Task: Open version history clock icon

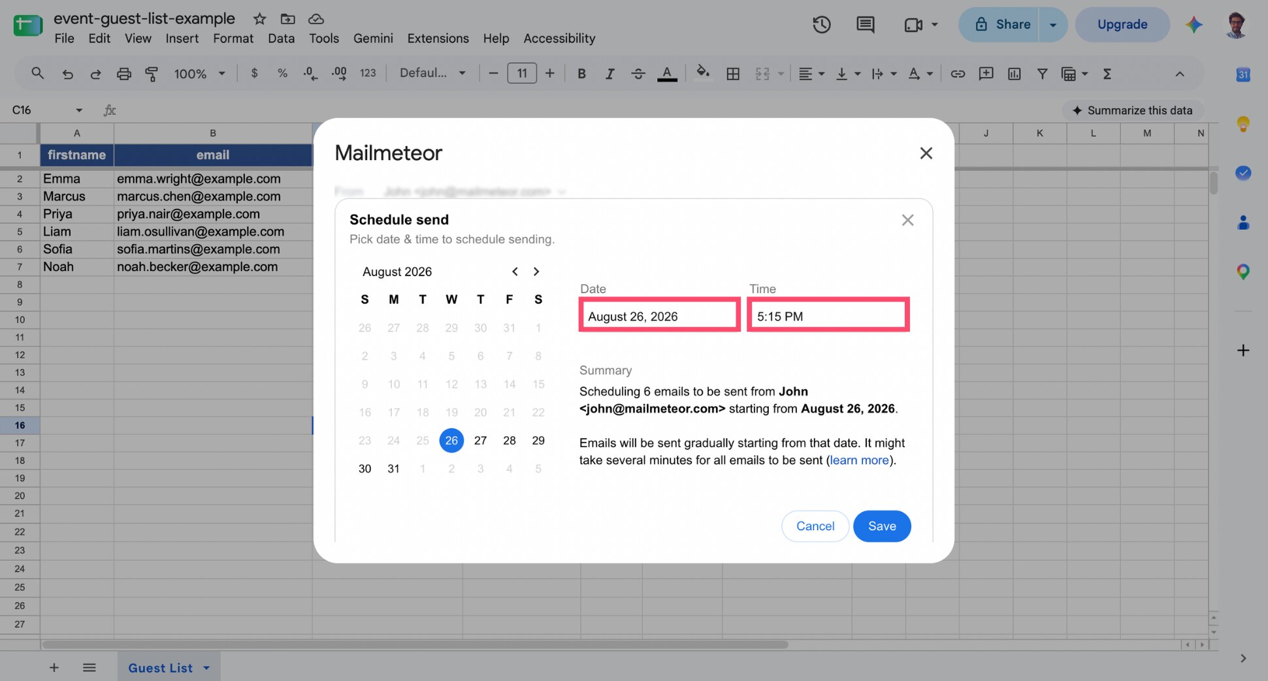Action: pyautogui.click(x=821, y=25)
